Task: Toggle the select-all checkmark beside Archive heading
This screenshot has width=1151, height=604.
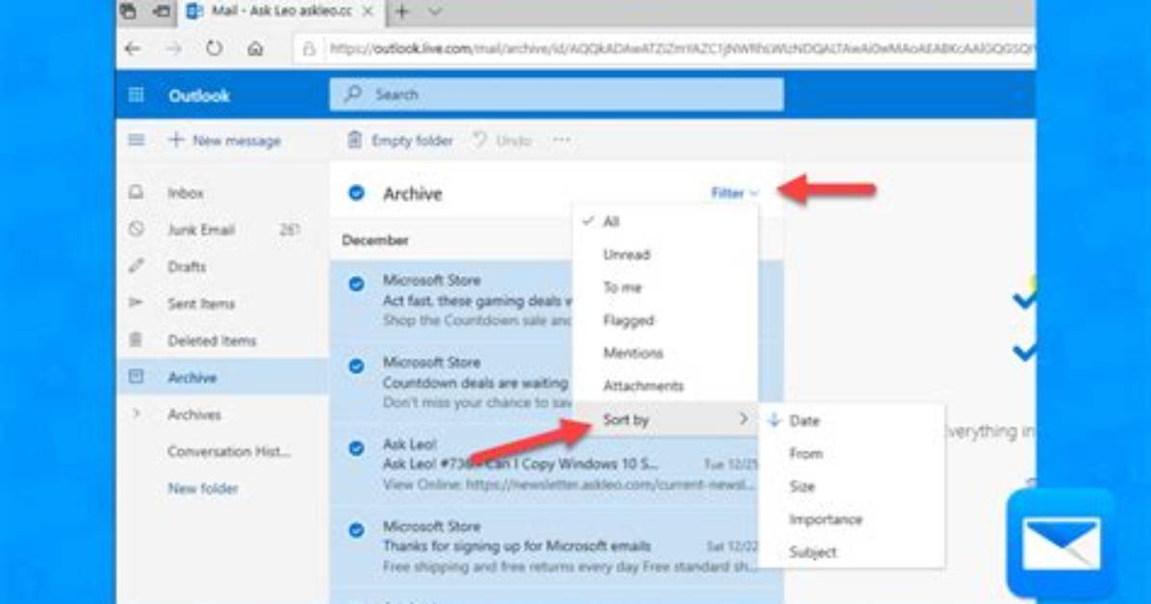Action: click(x=357, y=193)
